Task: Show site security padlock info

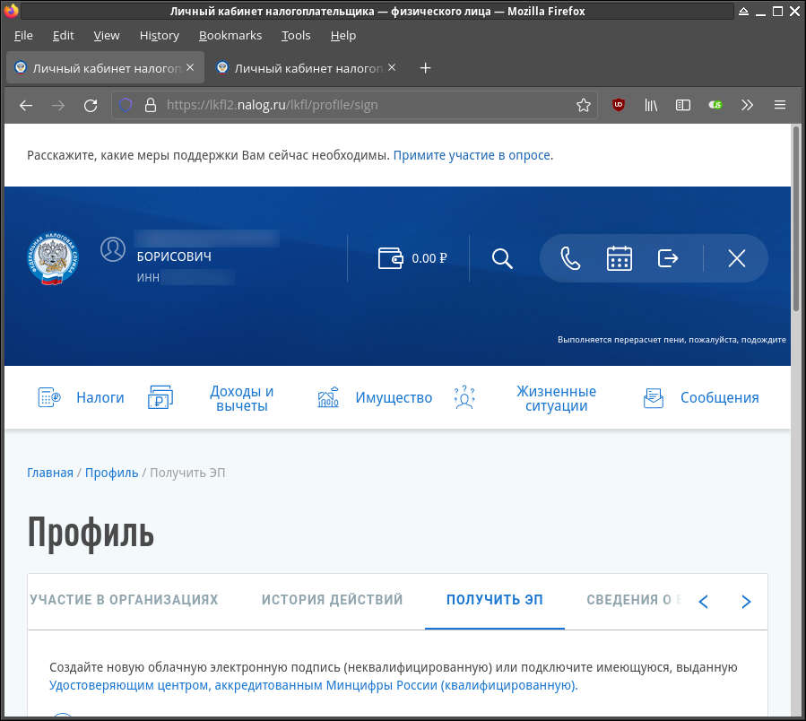Action: [150, 106]
